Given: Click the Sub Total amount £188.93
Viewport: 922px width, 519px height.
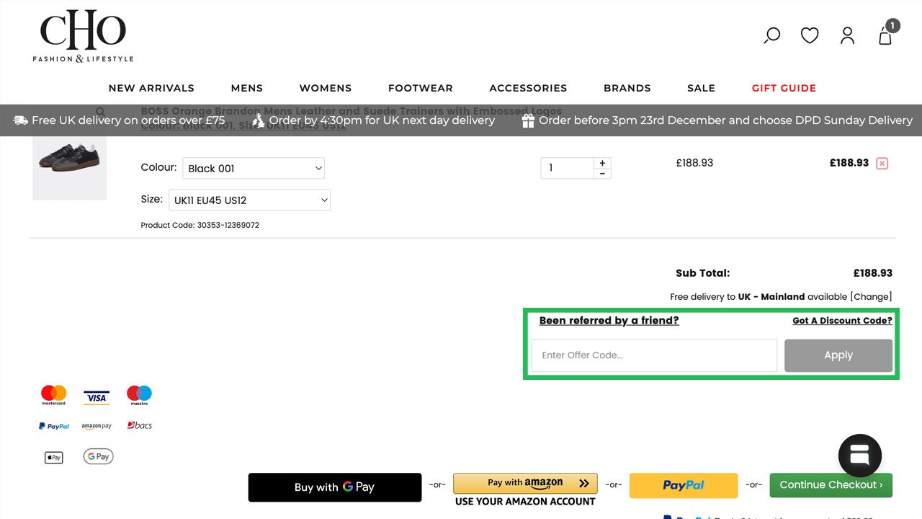Looking at the screenshot, I should [x=873, y=273].
